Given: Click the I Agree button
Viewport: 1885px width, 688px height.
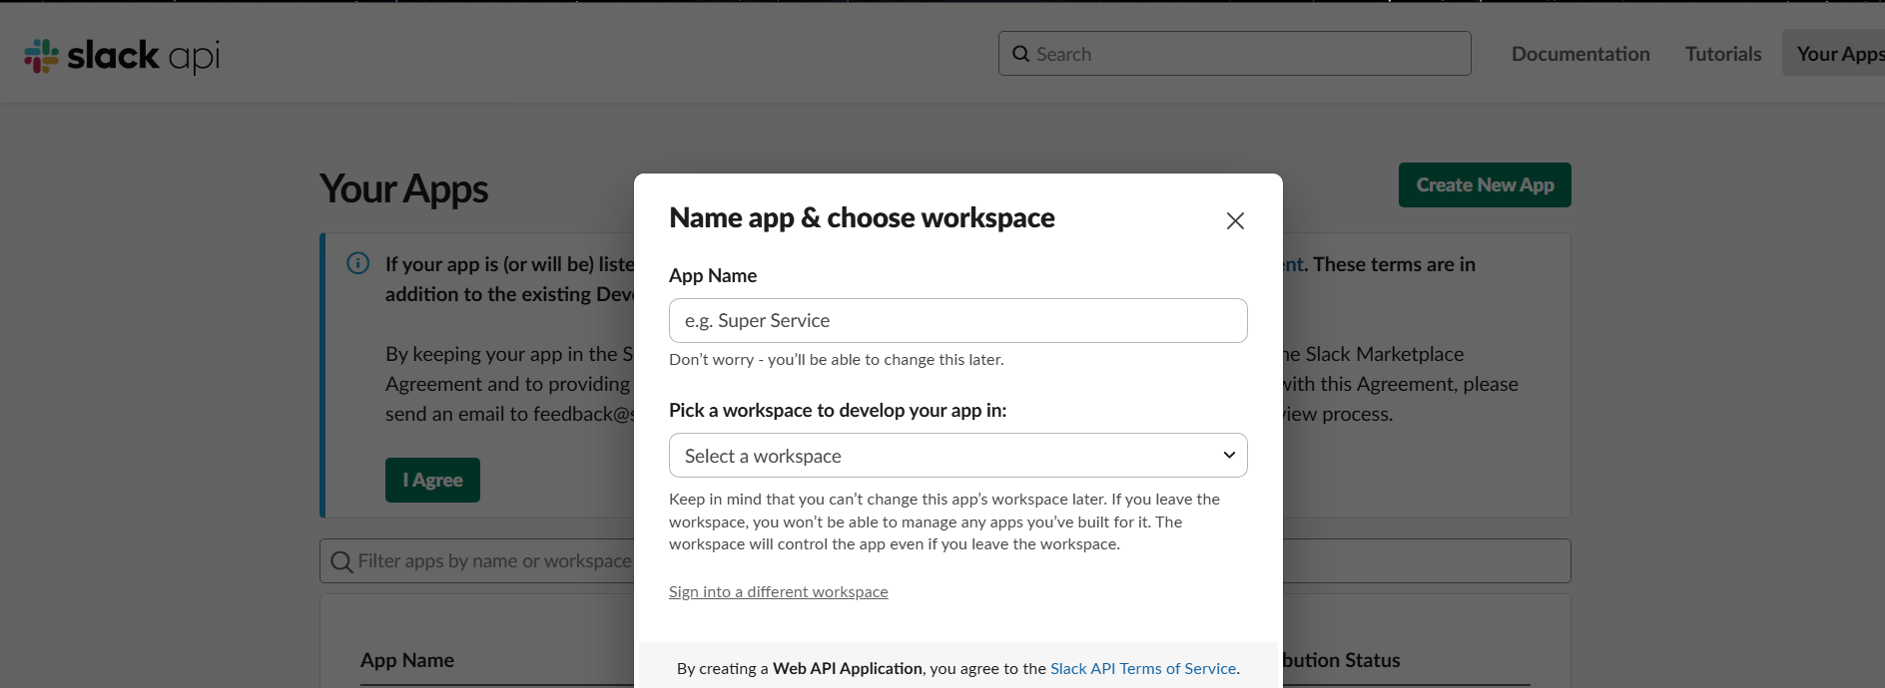Looking at the screenshot, I should (x=432, y=481).
